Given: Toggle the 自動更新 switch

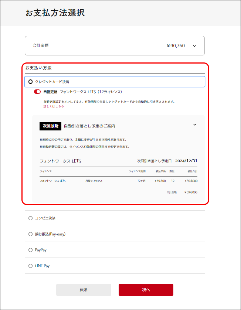Looking at the screenshot, I should pos(37,92).
